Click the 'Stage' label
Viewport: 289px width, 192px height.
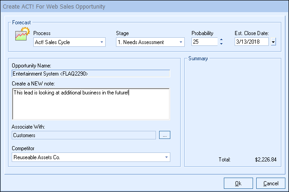tap(122, 33)
